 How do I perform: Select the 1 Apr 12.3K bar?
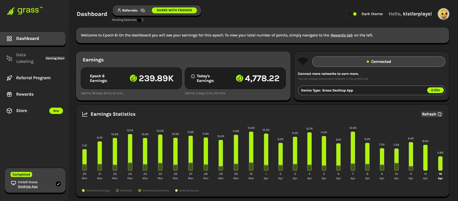(x=266, y=152)
